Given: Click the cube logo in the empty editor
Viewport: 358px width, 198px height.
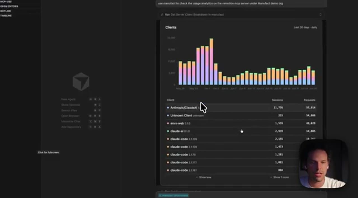Looking at the screenshot, I should pos(81,82).
